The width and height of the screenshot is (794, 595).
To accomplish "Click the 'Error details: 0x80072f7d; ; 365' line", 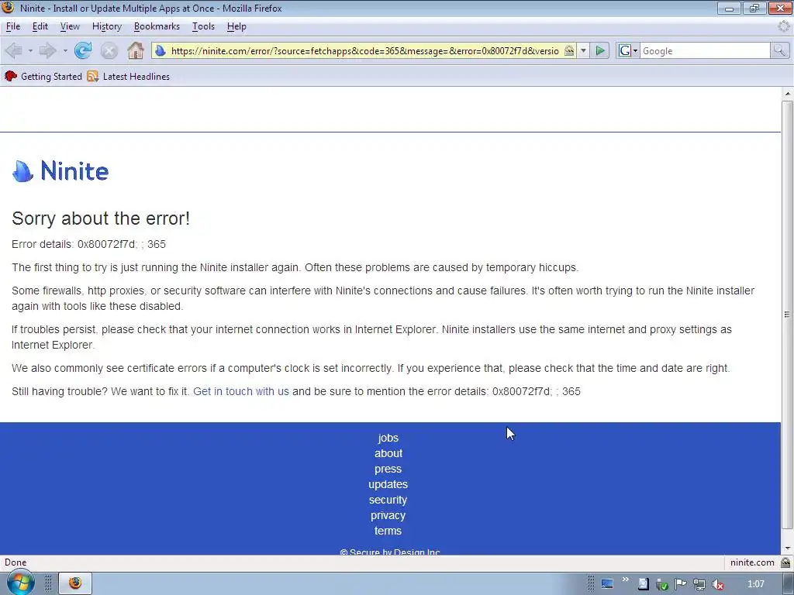I will click(88, 244).
